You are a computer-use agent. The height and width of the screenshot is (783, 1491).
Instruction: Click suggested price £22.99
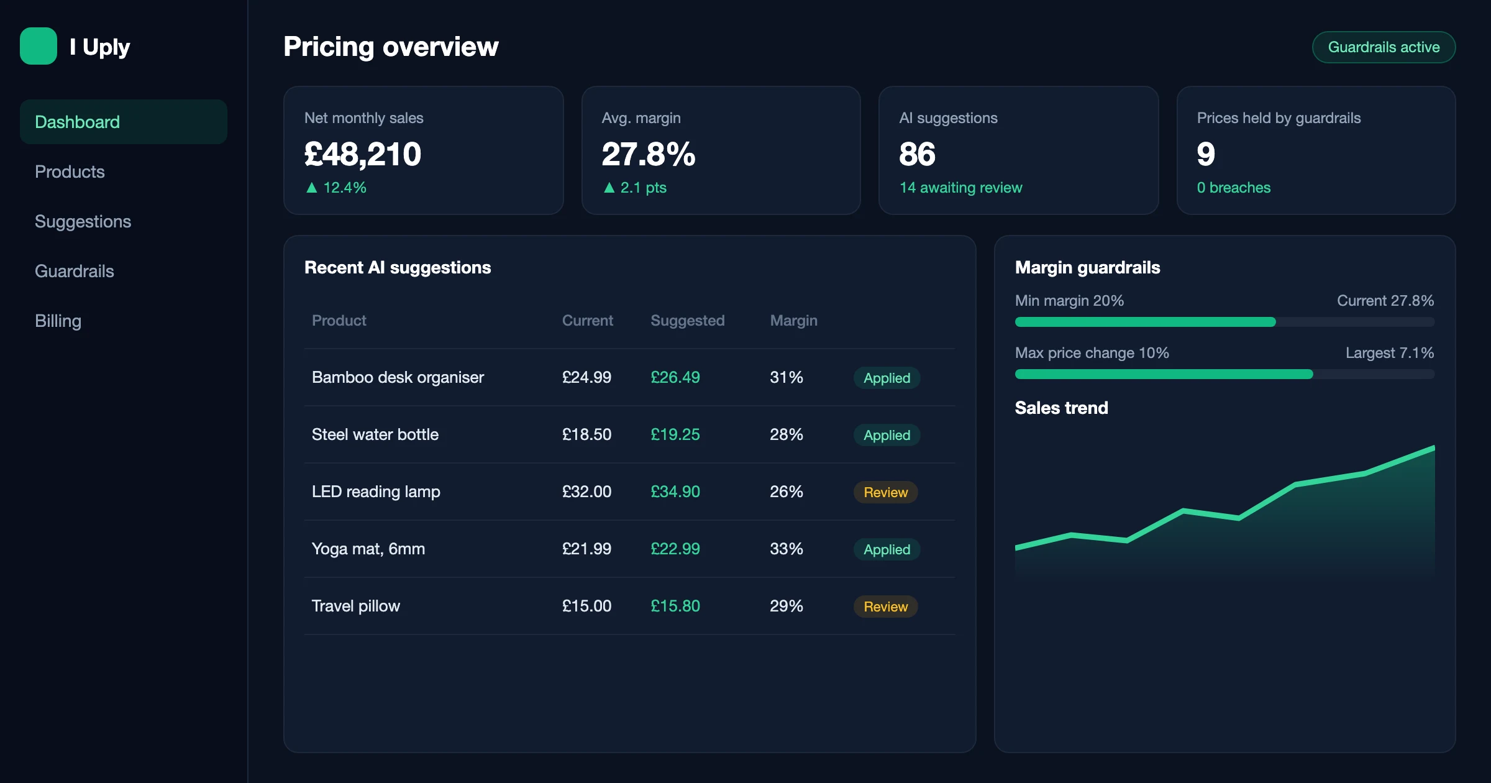(x=675, y=549)
